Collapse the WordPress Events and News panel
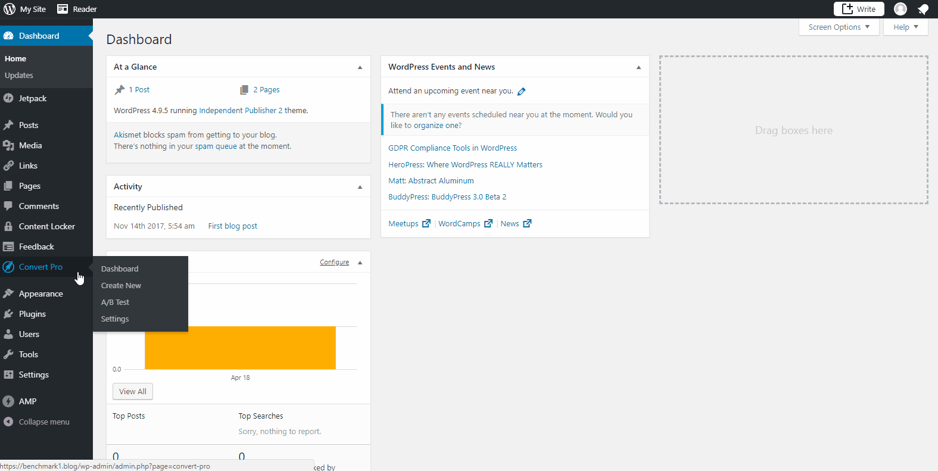The height and width of the screenshot is (471, 938). click(638, 67)
